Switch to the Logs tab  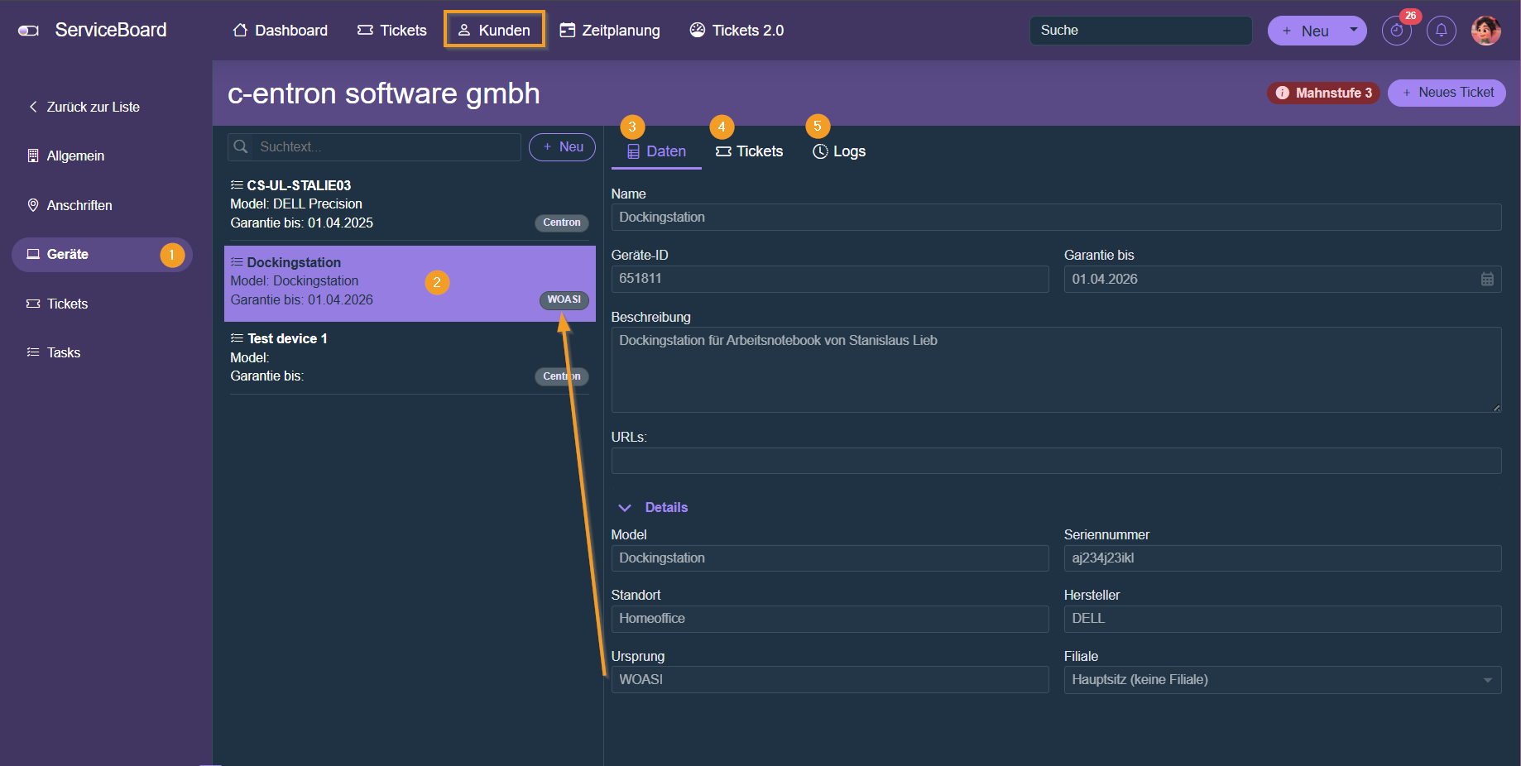838,151
